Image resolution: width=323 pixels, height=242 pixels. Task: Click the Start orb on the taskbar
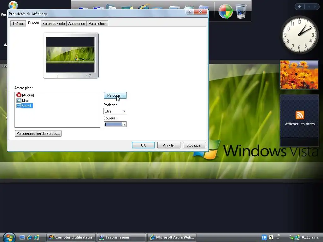9,237
